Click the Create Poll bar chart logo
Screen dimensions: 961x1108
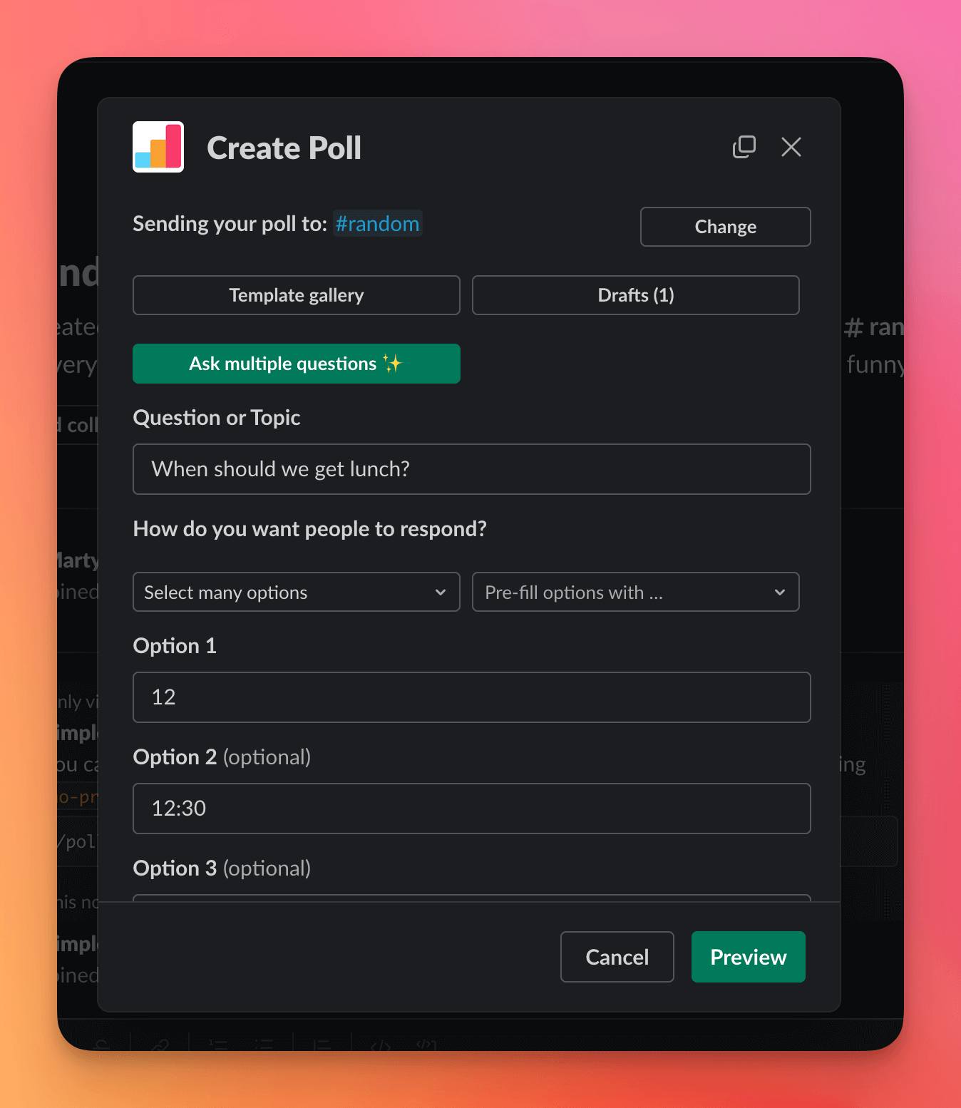[158, 147]
